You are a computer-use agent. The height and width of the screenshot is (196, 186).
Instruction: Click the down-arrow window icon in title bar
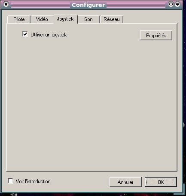(x=177, y=4)
